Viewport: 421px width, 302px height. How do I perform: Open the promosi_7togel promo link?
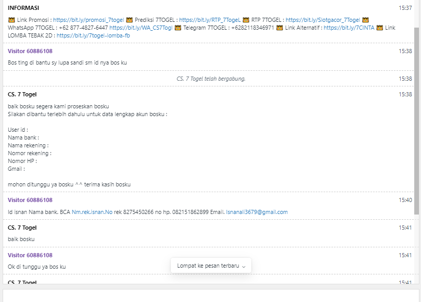[88, 20]
